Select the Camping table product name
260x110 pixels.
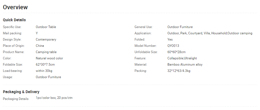click(x=46, y=52)
